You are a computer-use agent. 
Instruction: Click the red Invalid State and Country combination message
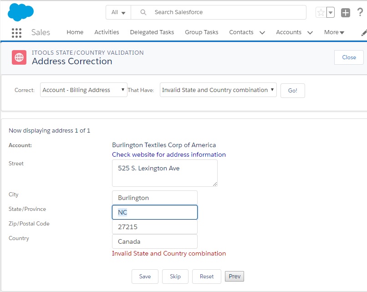coord(169,253)
